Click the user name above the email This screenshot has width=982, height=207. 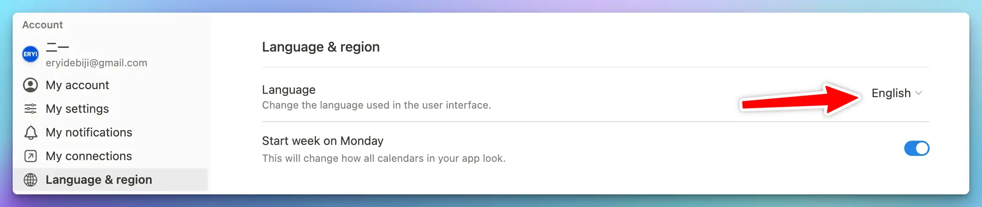pyautogui.click(x=57, y=47)
